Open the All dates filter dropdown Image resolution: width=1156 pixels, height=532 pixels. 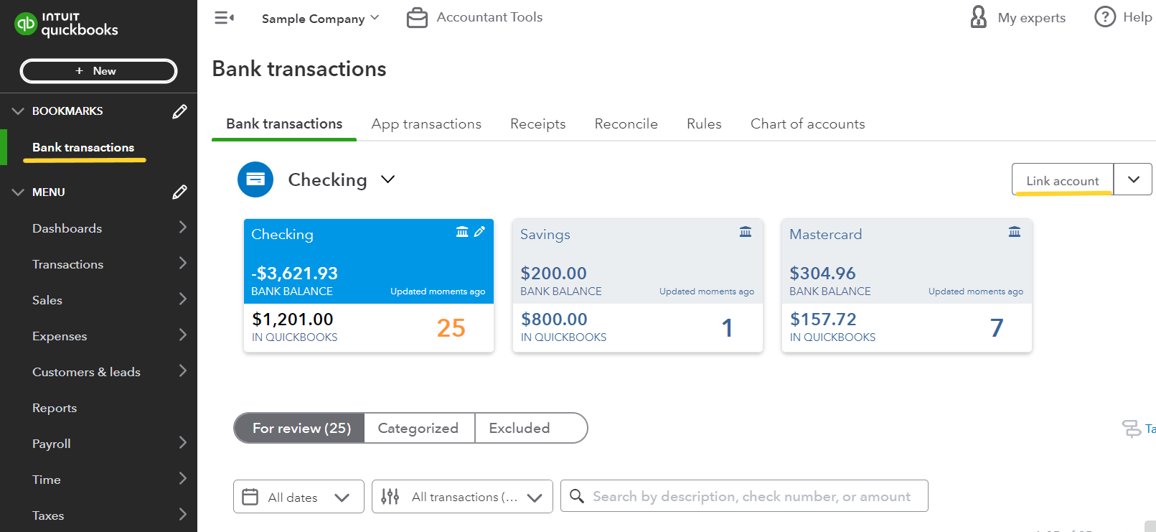[x=299, y=497]
